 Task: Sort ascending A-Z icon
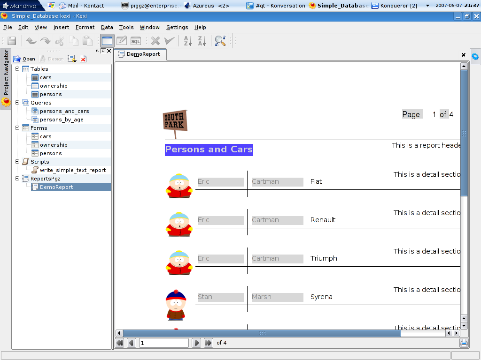click(x=188, y=41)
